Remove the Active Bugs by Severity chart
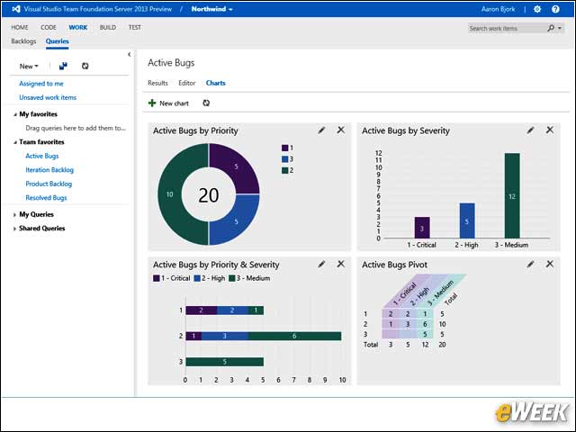The width and height of the screenshot is (576, 432). (550, 130)
